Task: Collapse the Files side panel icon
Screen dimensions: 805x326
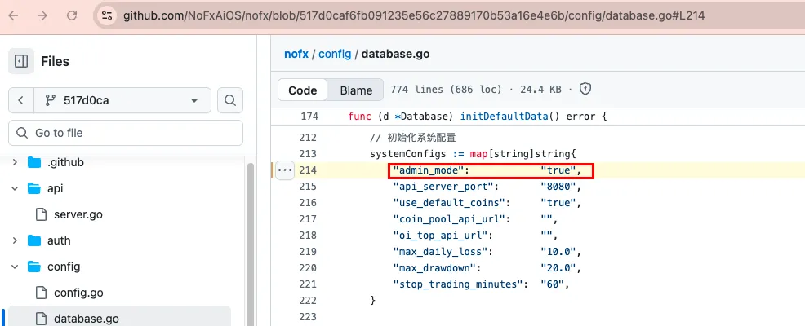Action: 22,61
